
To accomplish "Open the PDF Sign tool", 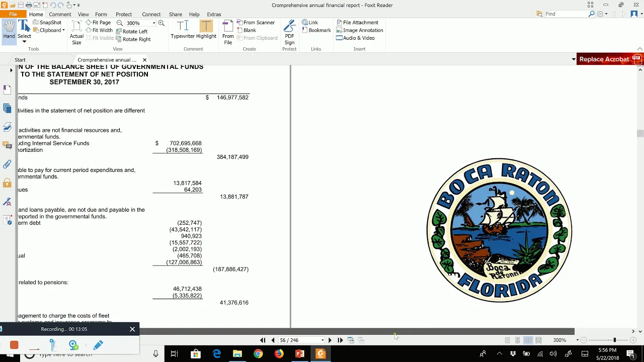I will pyautogui.click(x=289, y=33).
